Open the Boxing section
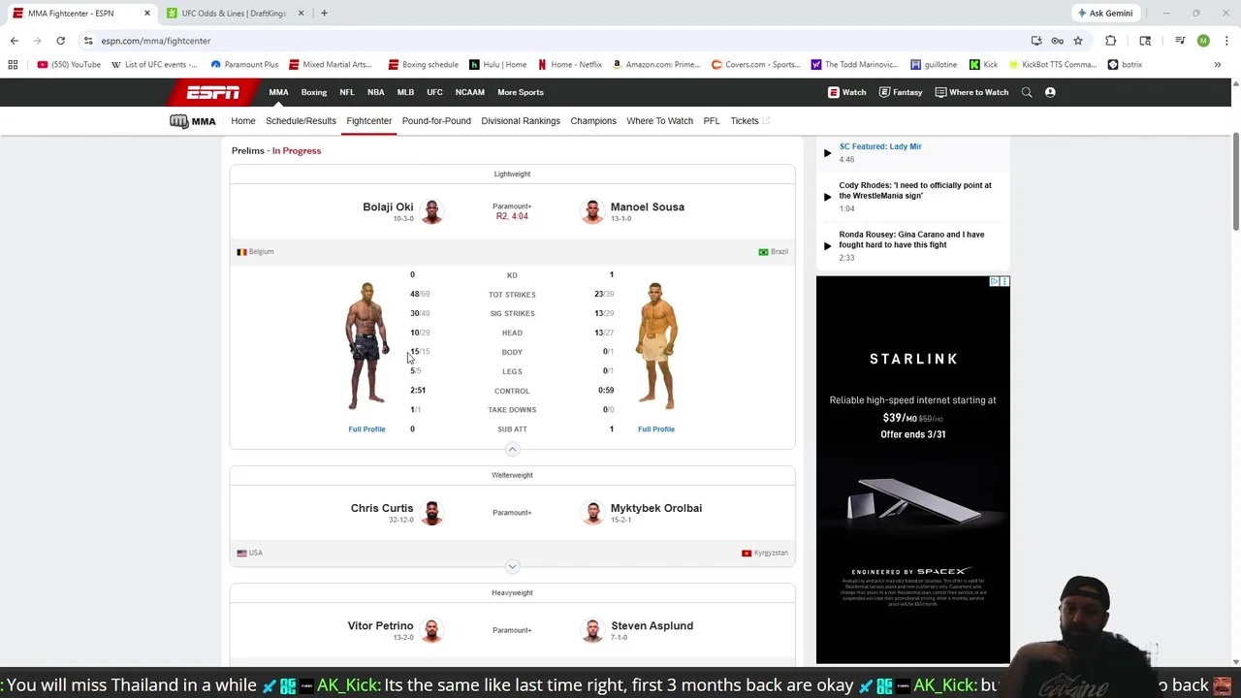 (x=314, y=92)
